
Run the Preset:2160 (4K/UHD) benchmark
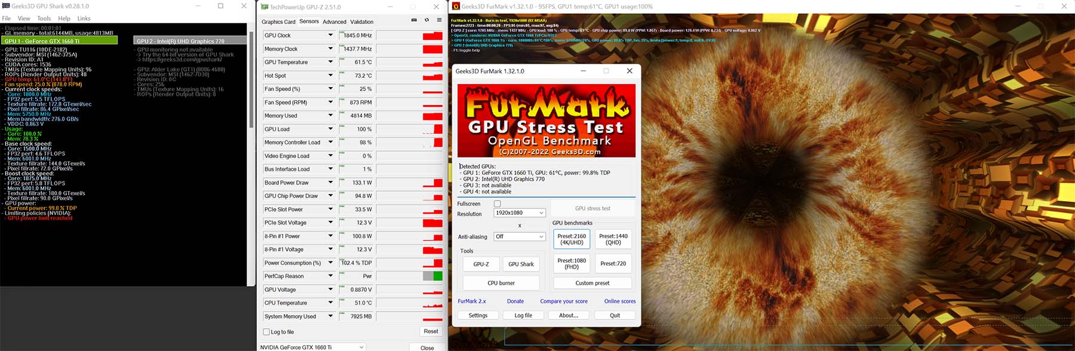[x=572, y=239]
